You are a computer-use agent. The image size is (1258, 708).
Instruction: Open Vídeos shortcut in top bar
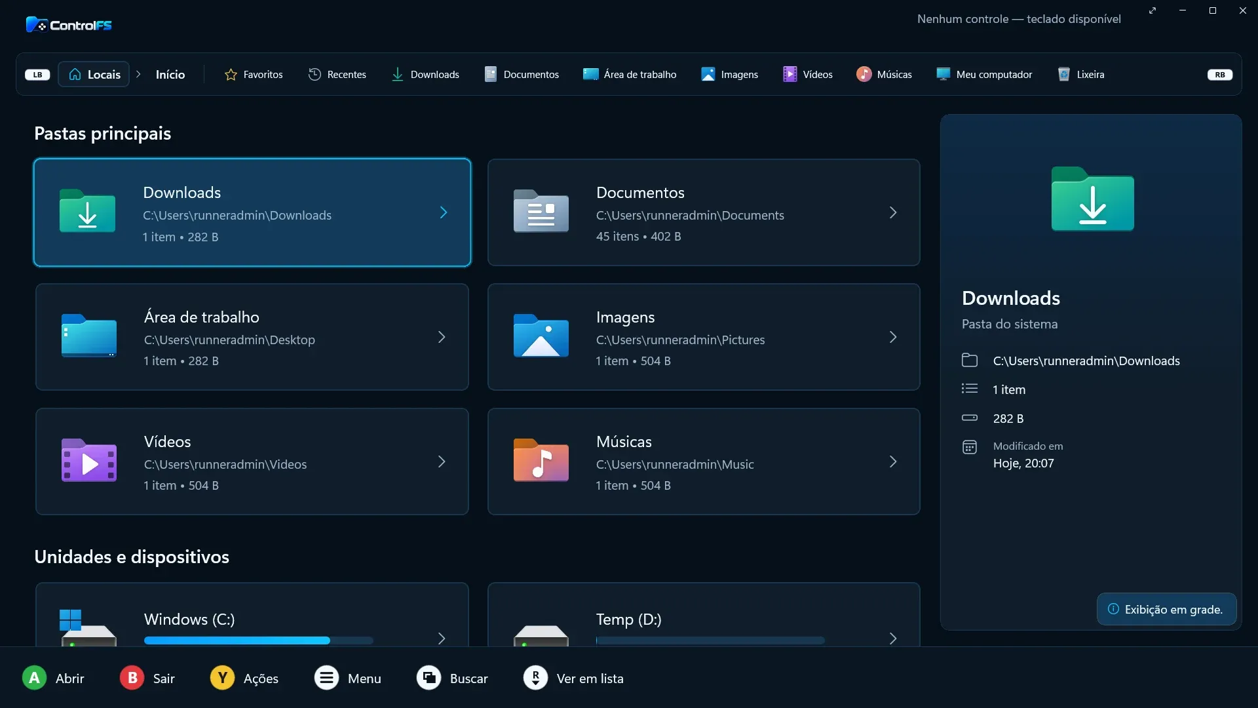click(x=808, y=75)
